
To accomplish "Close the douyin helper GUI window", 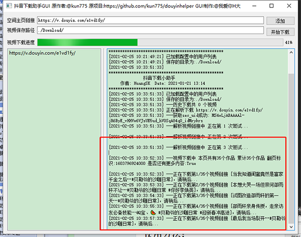I will click(x=289, y=6).
